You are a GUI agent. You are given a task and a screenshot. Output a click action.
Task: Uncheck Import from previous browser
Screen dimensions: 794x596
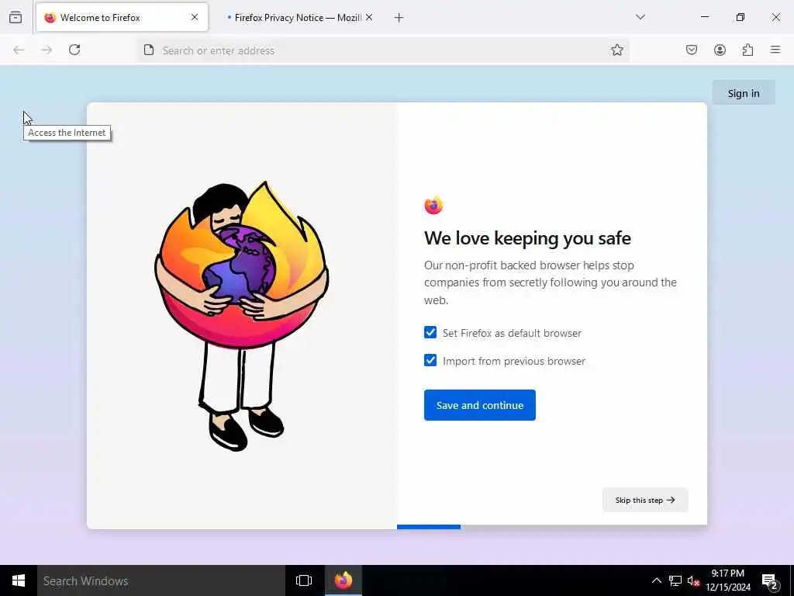pyautogui.click(x=430, y=360)
